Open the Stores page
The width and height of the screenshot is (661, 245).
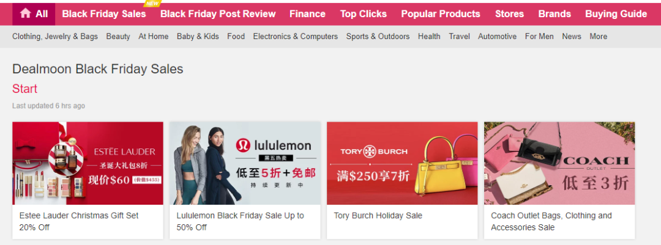pos(509,14)
